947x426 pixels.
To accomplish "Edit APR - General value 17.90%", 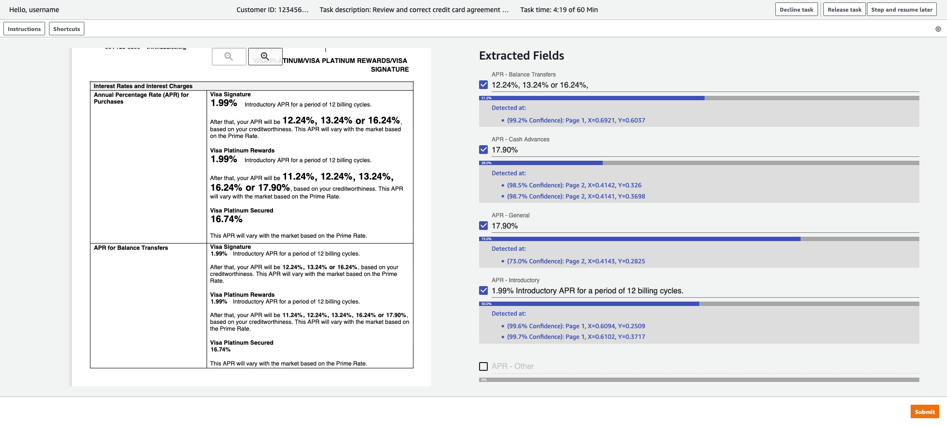I will pyautogui.click(x=705, y=226).
